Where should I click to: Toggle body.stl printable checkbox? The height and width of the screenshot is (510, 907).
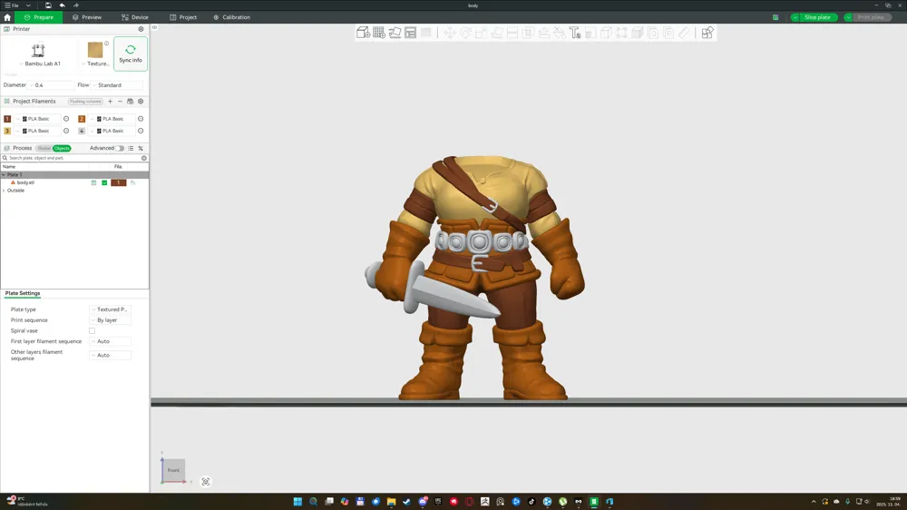(104, 183)
